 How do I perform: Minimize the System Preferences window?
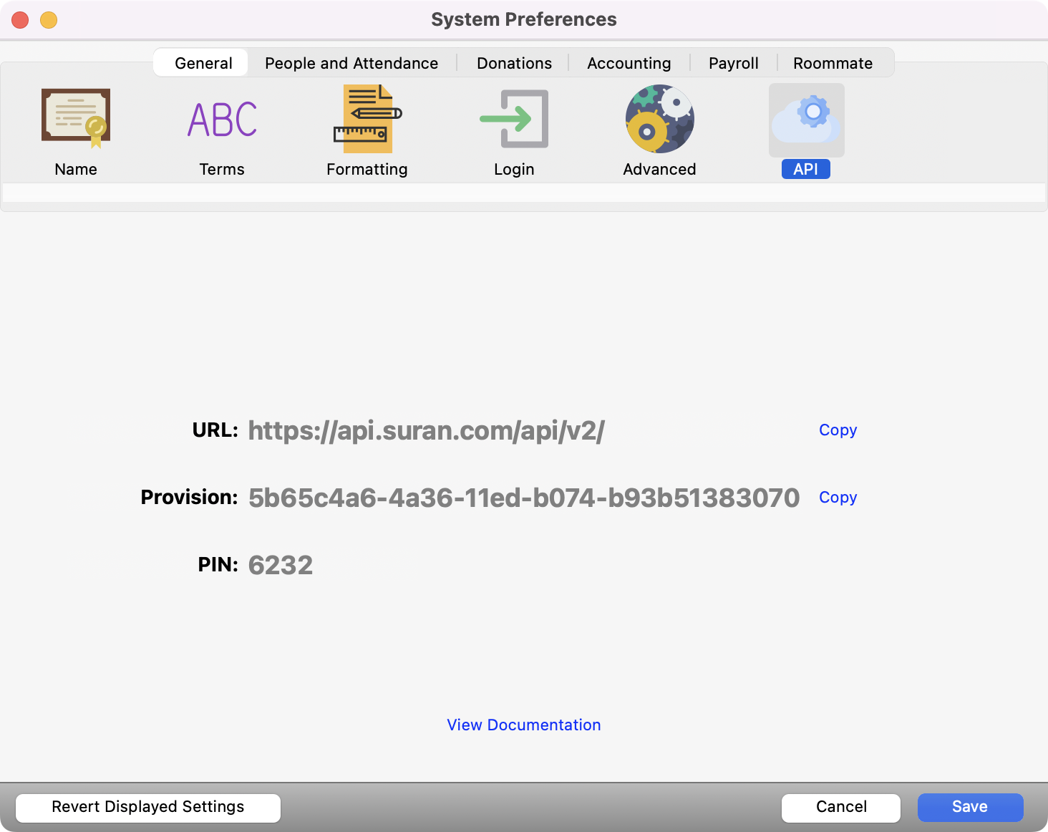point(49,20)
